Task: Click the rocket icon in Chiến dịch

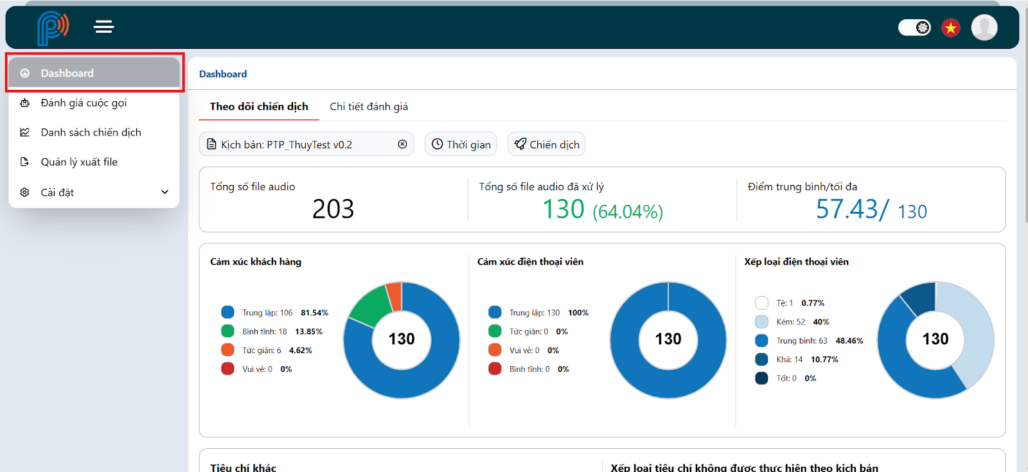Action: [x=520, y=144]
